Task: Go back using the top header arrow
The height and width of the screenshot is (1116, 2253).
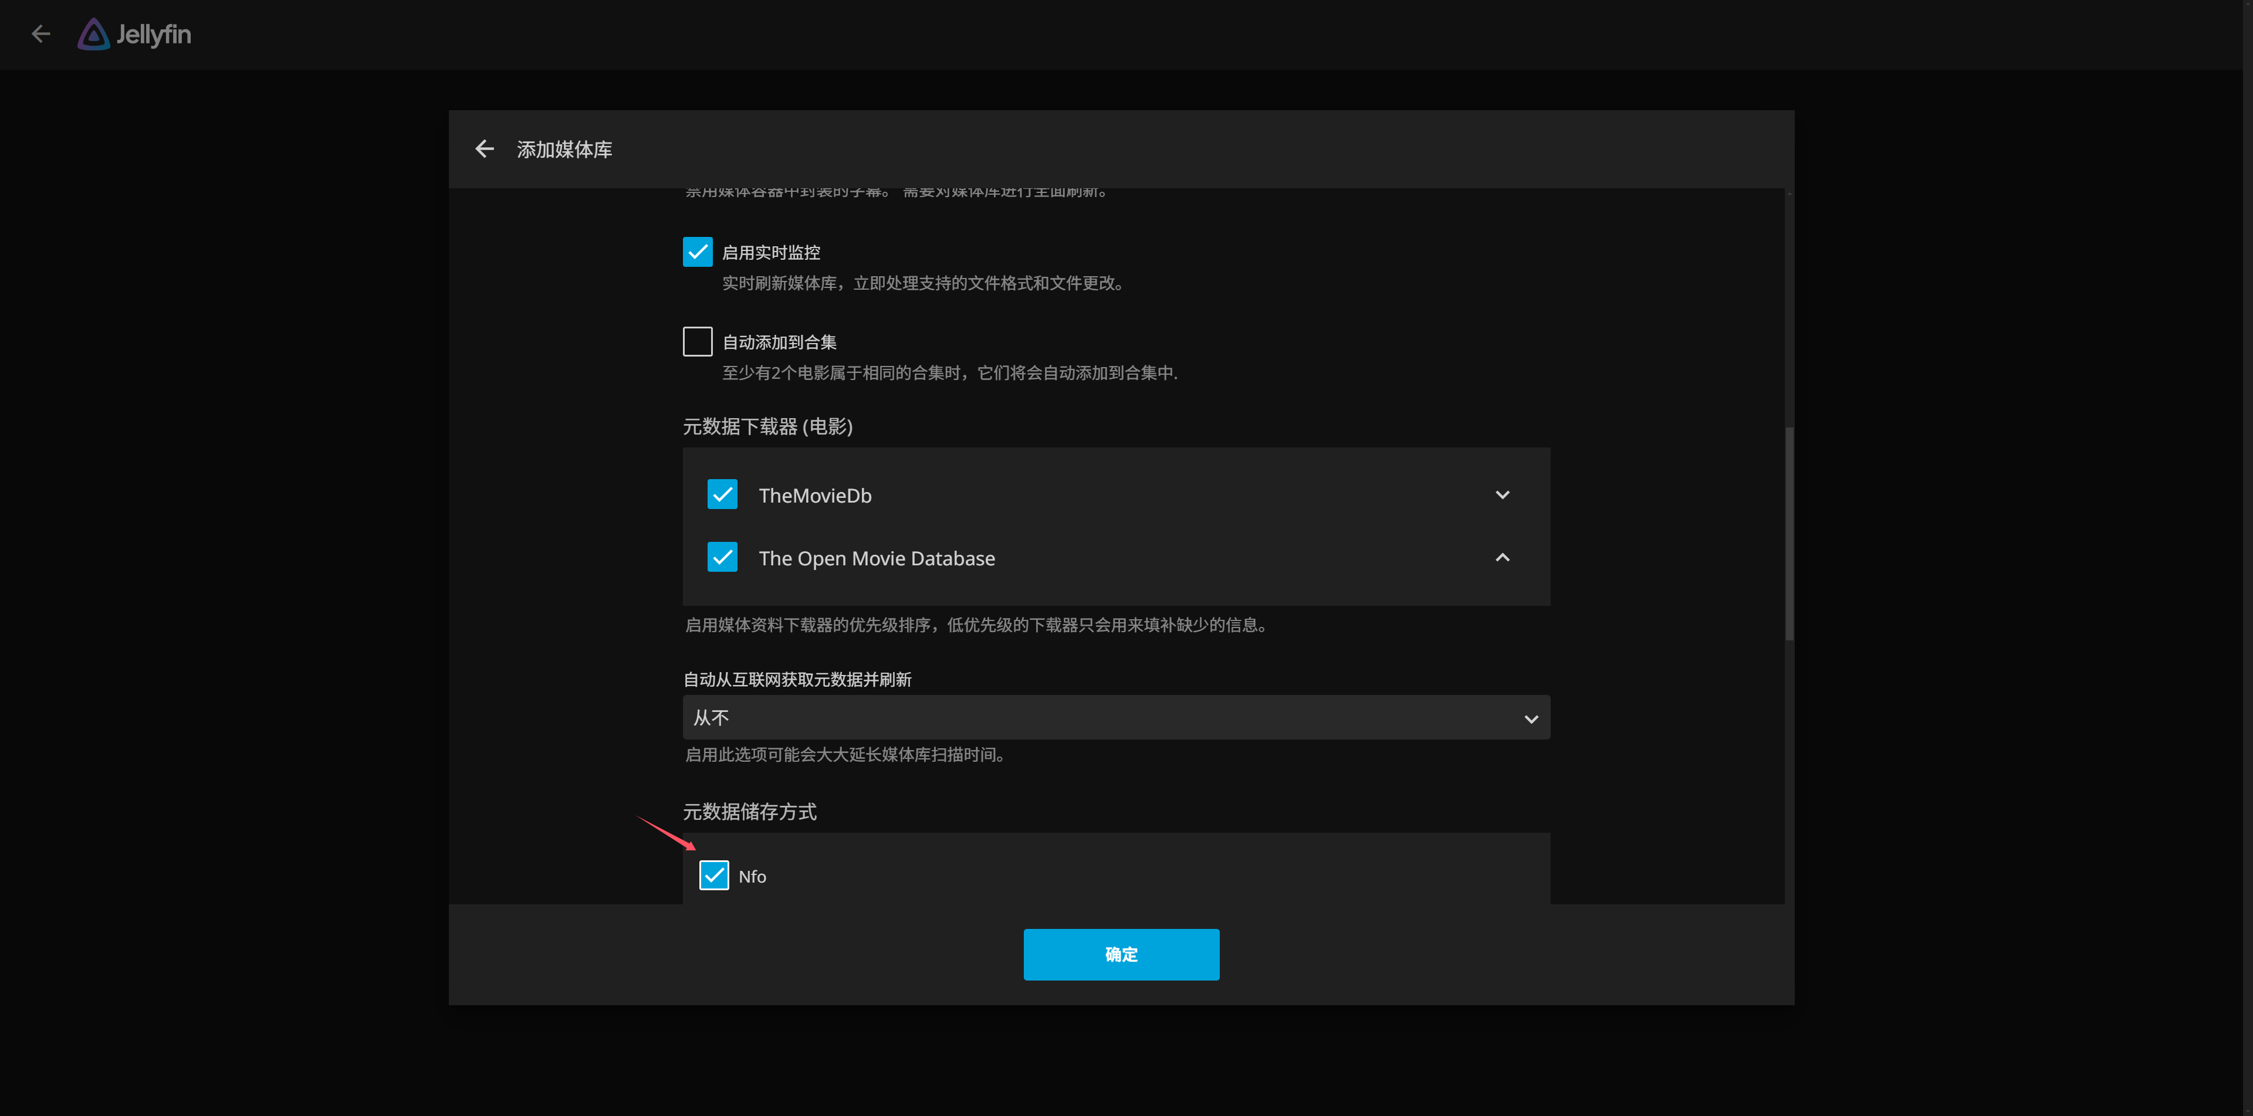Action: click(x=40, y=34)
